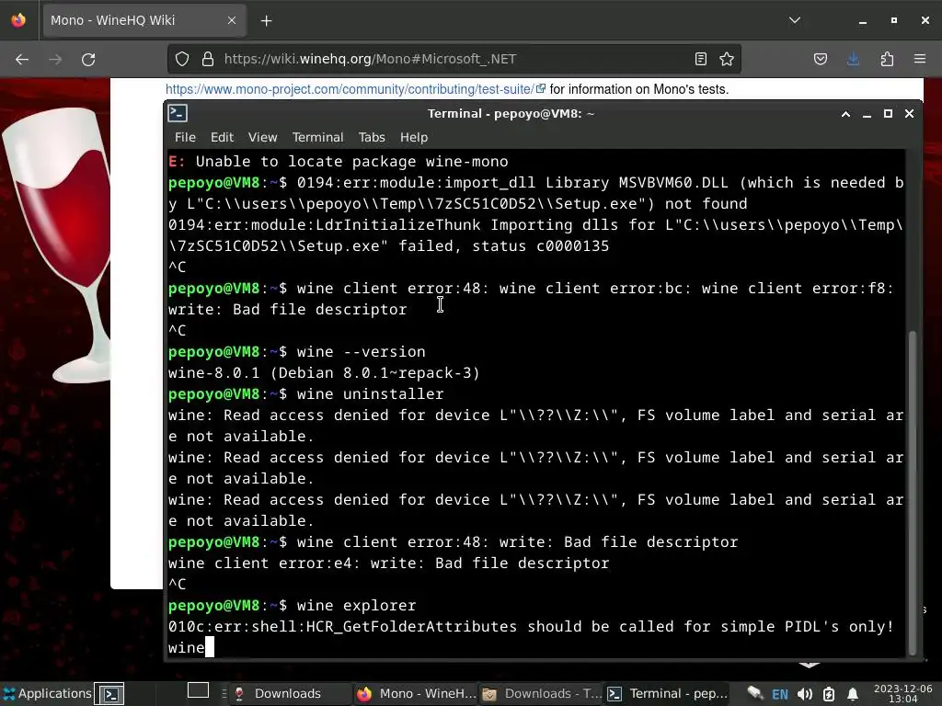Viewport: 942px width, 706px height.
Task: Expand the list-all-tabs chevron in Firefox
Action: click(795, 20)
